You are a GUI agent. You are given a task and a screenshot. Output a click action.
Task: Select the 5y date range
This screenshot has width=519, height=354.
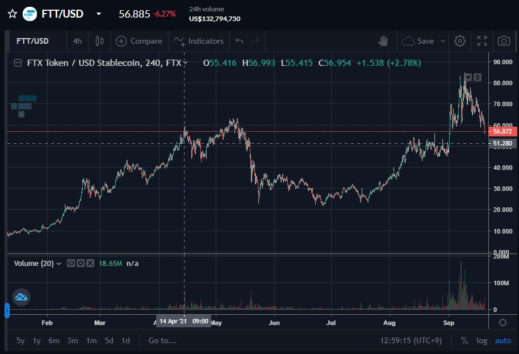click(x=20, y=340)
